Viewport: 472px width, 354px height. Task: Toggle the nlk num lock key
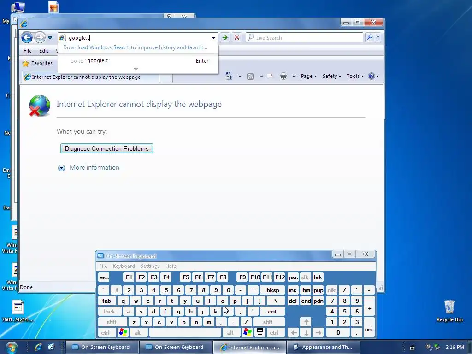(331, 290)
